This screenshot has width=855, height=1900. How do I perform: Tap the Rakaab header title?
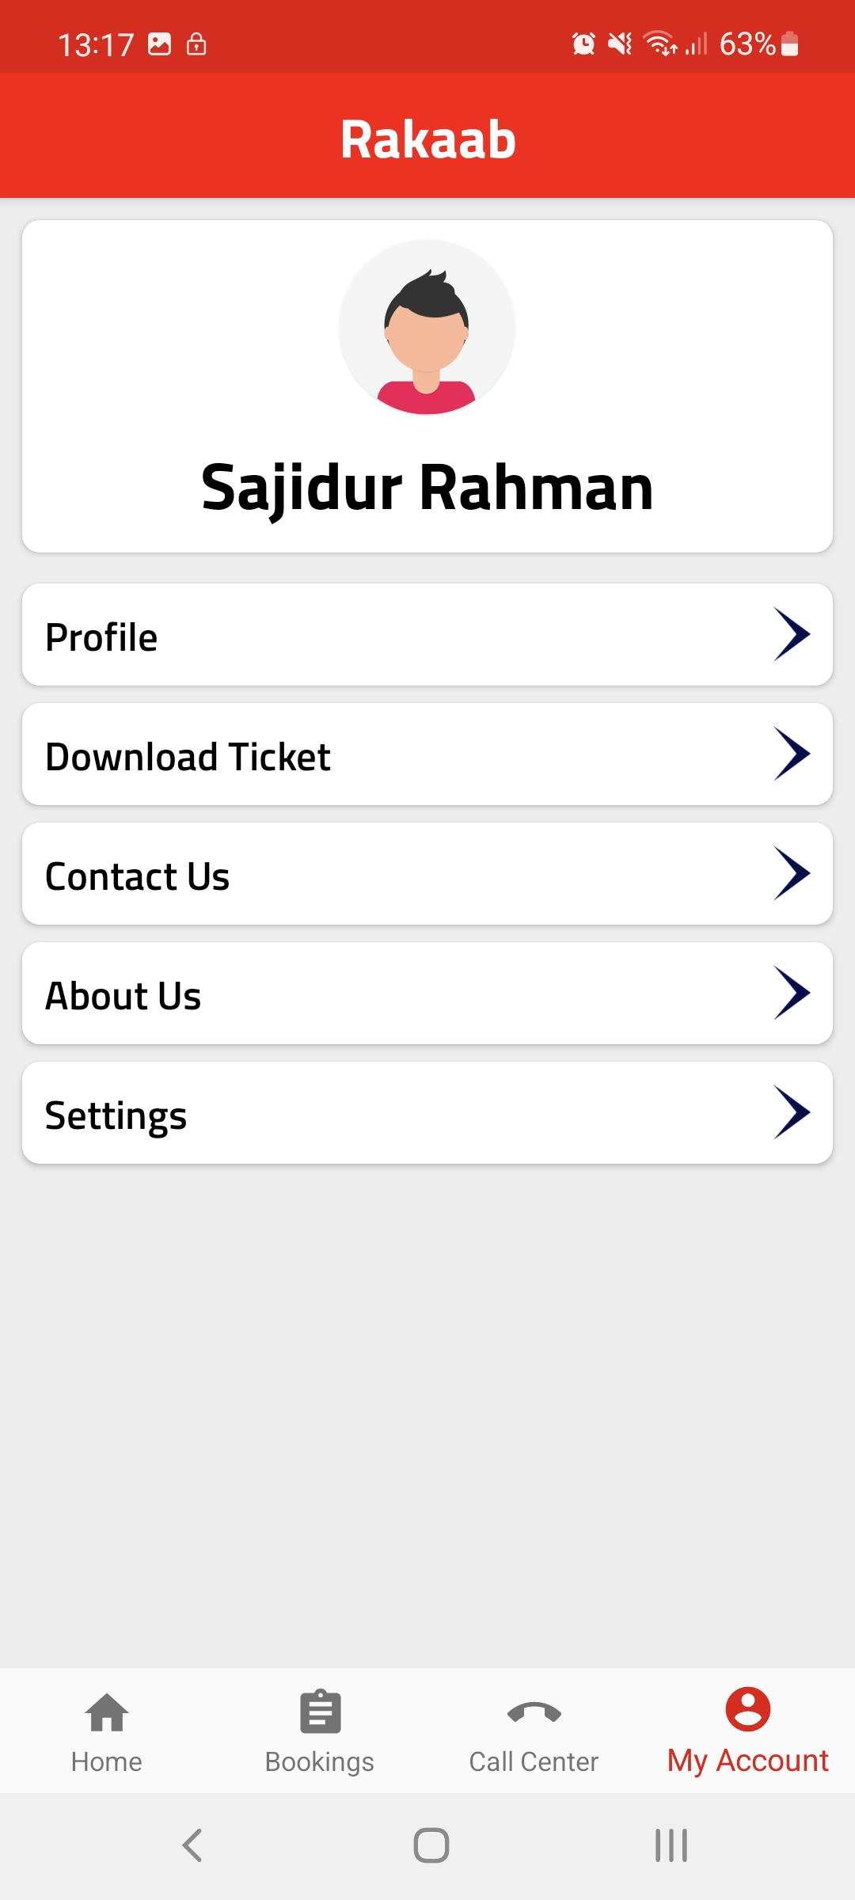click(x=427, y=139)
